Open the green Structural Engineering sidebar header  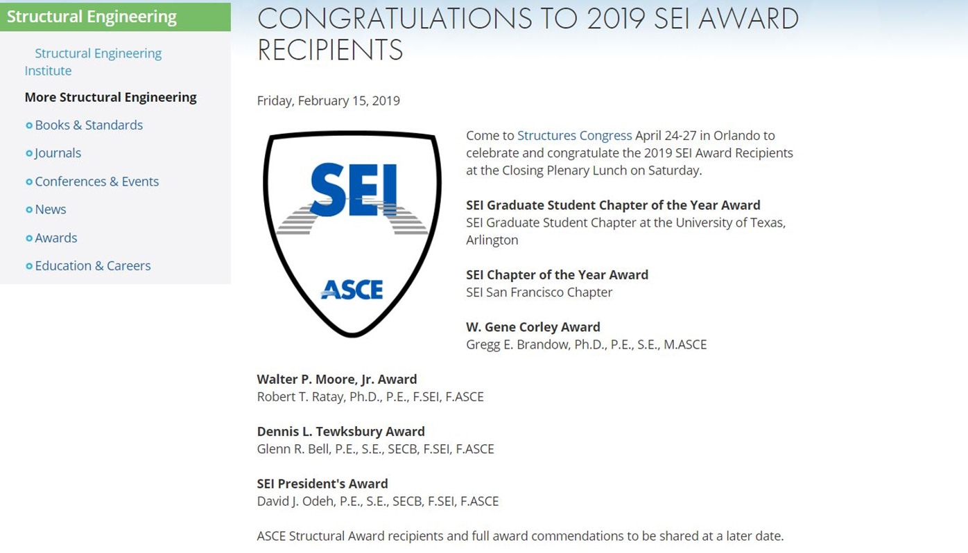92,17
